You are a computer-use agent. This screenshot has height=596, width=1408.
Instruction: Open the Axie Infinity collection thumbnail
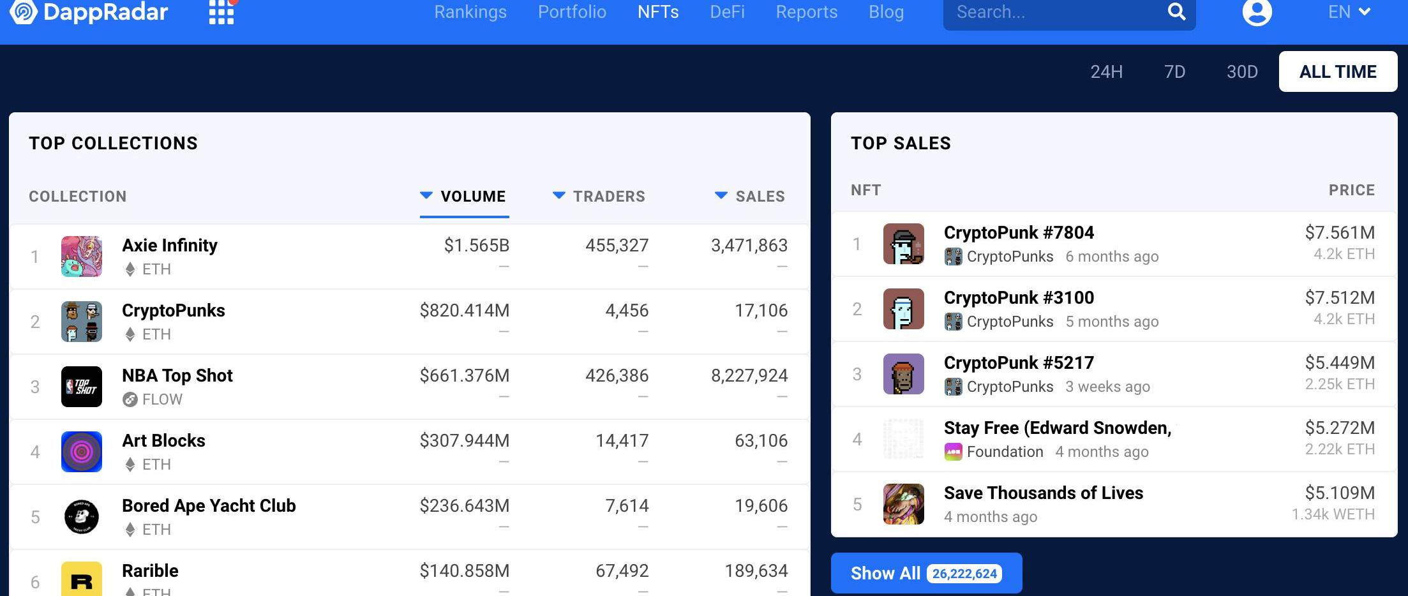coord(82,257)
